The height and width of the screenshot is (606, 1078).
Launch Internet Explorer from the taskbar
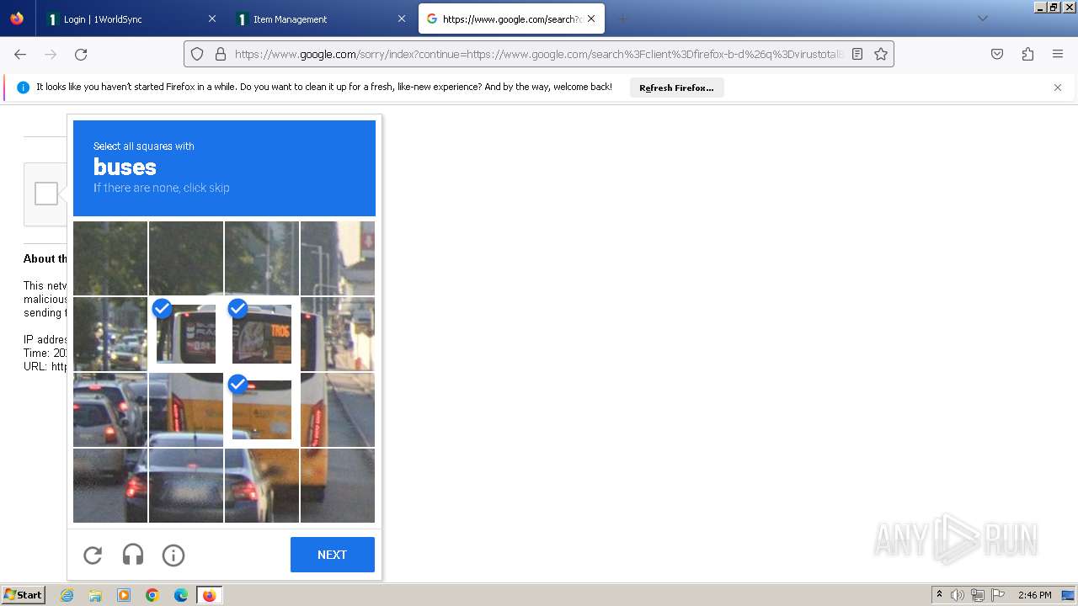(x=67, y=595)
